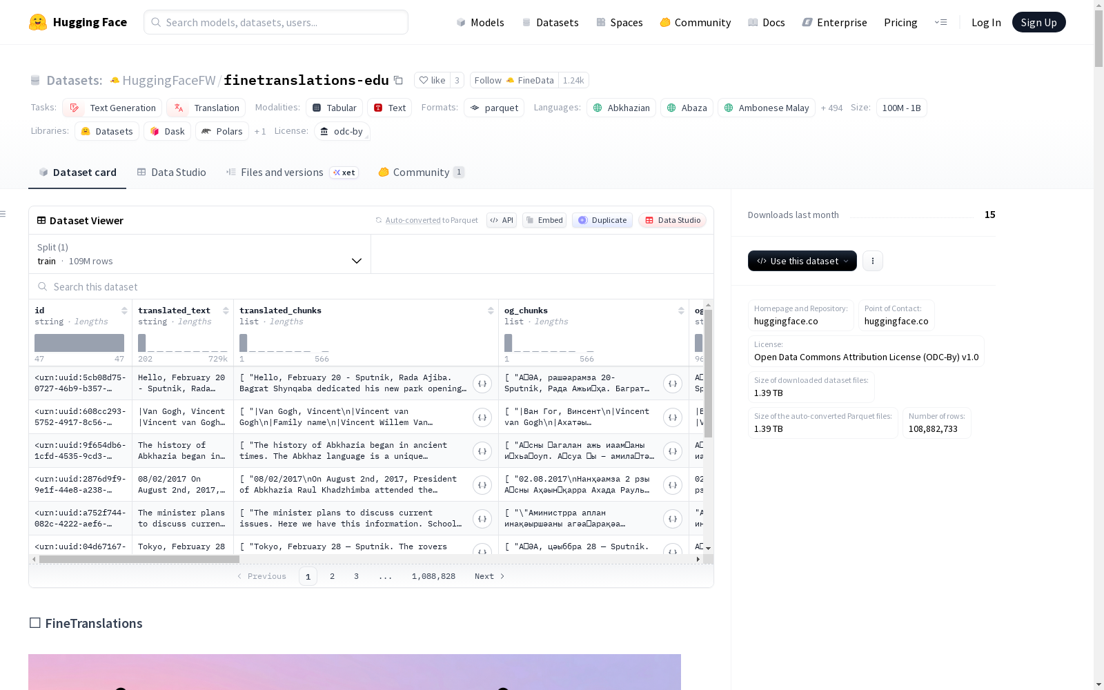Go to the Next page
This screenshot has height=690, width=1104.
[489, 576]
